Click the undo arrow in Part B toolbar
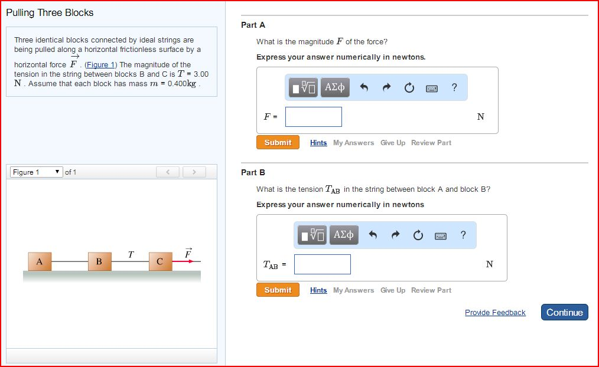Image resolution: width=599 pixels, height=367 pixels. pyautogui.click(x=373, y=235)
